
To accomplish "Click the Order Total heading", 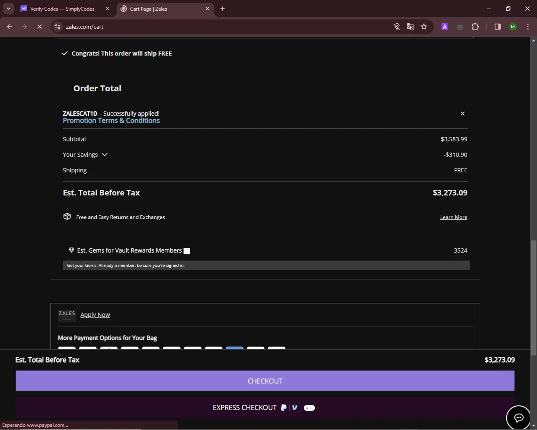I will pyautogui.click(x=97, y=88).
